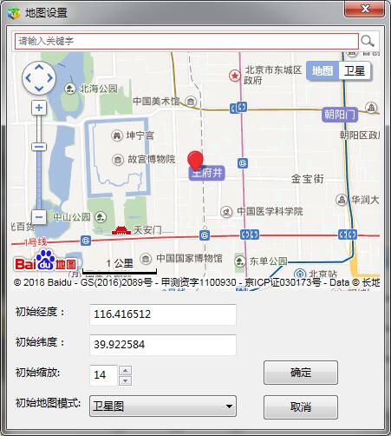The height and width of the screenshot is (436, 391).
Task: Pan map up with the arrow control
Action: (39, 68)
